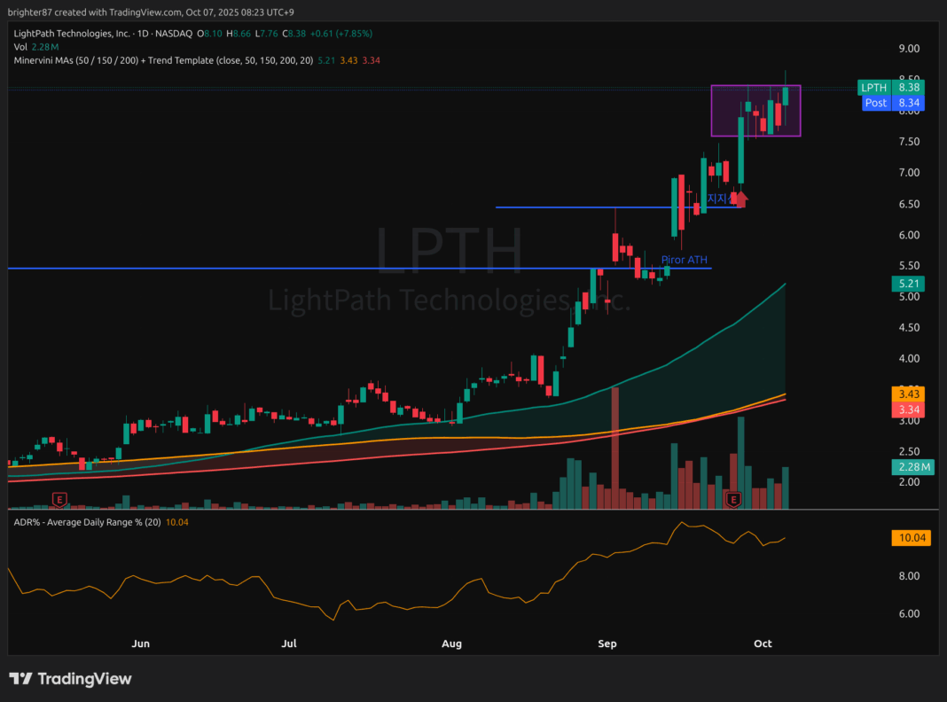
Task: Click the TradingView logo
Action: click(70, 679)
